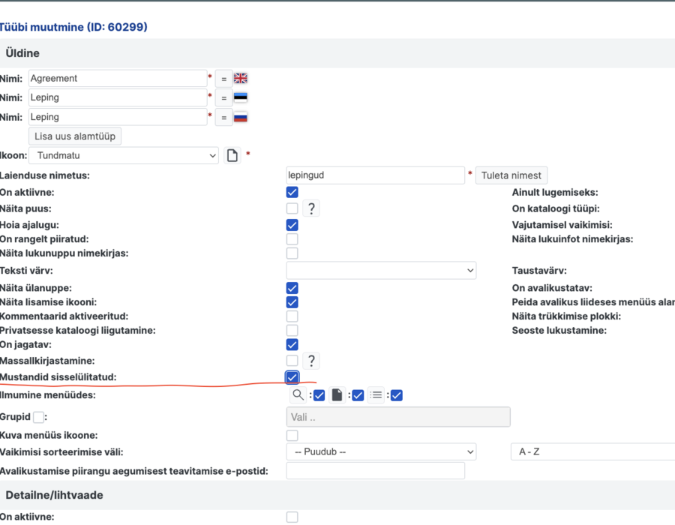Click the Russian flag icon

pyautogui.click(x=240, y=117)
